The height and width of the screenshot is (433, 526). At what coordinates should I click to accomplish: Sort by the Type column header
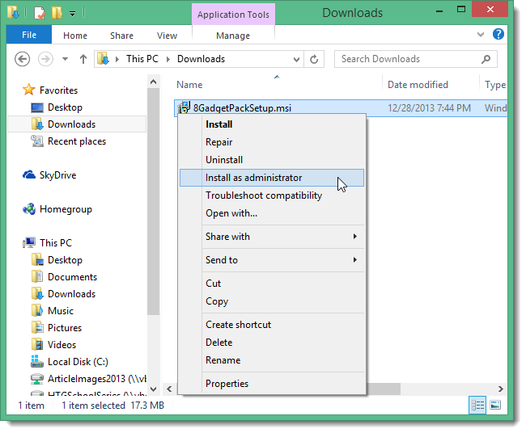(495, 85)
